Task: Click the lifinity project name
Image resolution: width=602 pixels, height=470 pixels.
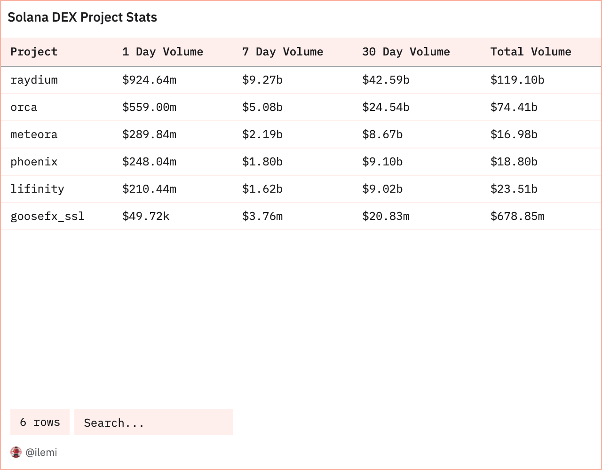Action: pyautogui.click(x=37, y=189)
